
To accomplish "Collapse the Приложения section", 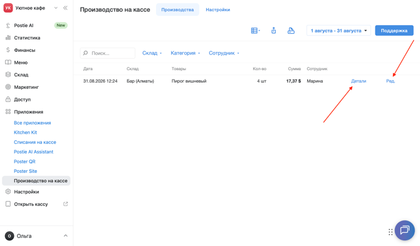I will click(28, 112).
